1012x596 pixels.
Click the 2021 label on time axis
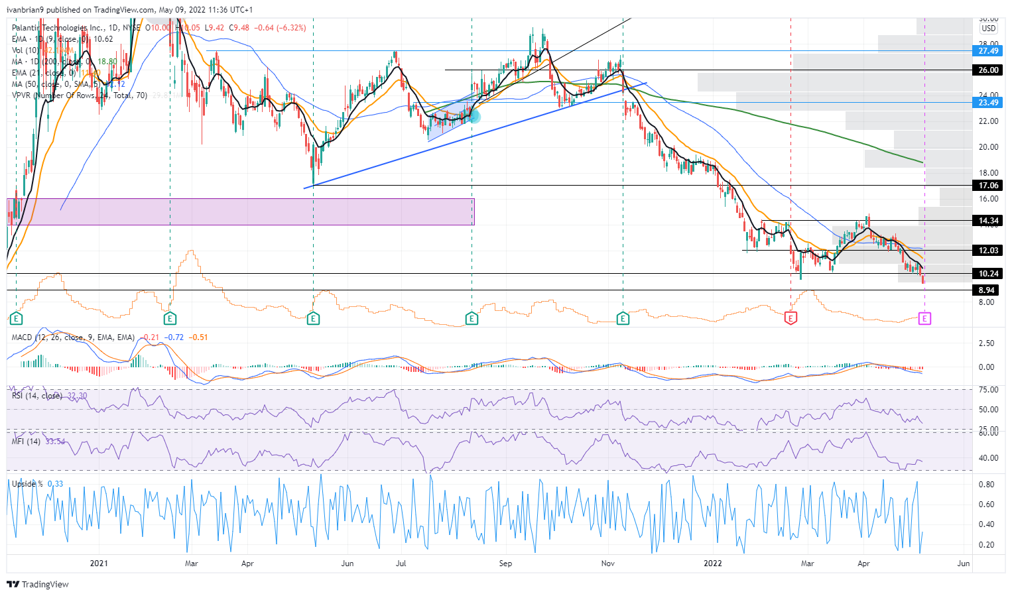(99, 564)
